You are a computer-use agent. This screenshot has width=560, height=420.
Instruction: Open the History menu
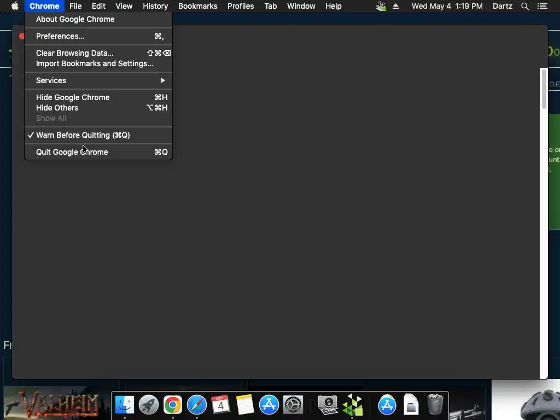[155, 6]
